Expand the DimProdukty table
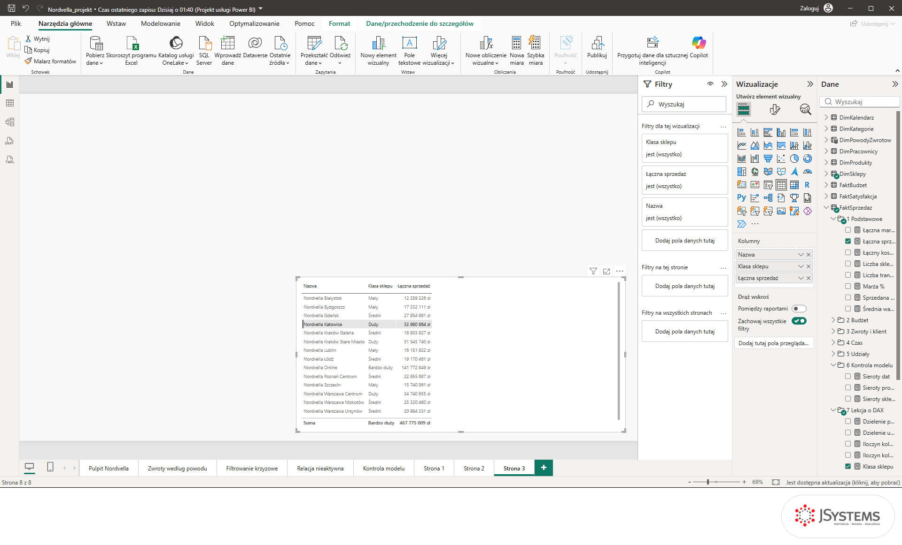This screenshot has width=902, height=545. [826, 162]
